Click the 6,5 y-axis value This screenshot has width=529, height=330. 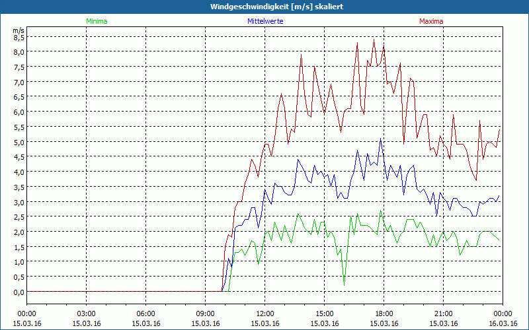coord(19,97)
